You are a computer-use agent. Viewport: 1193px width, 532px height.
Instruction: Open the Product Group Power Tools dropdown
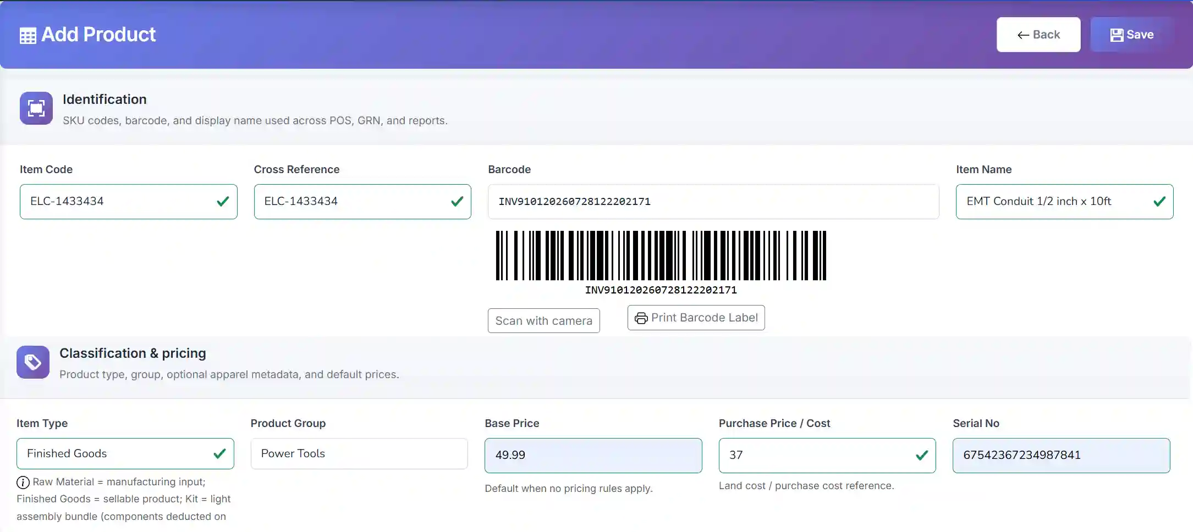359,453
